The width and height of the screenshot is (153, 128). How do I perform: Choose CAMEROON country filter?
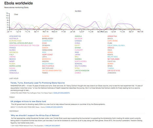coord(47,41)
